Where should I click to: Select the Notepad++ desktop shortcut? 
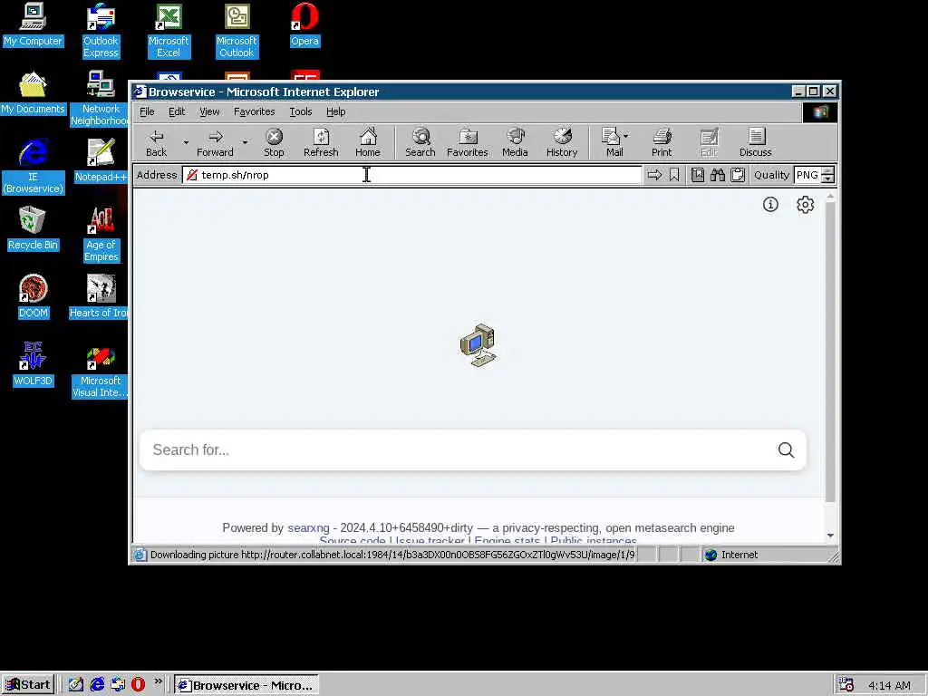coord(101,161)
